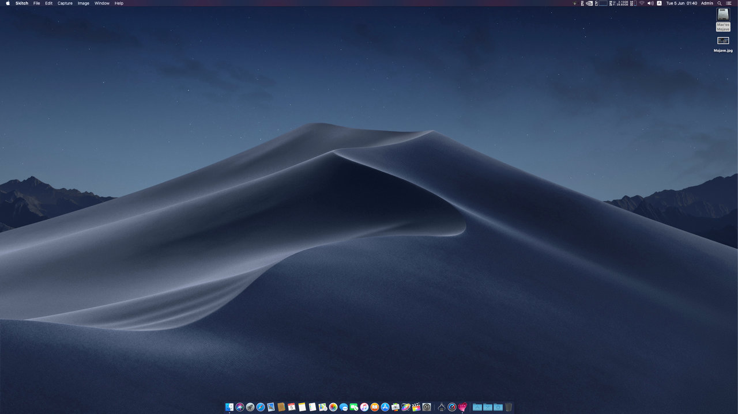Open the Help menu

point(119,3)
